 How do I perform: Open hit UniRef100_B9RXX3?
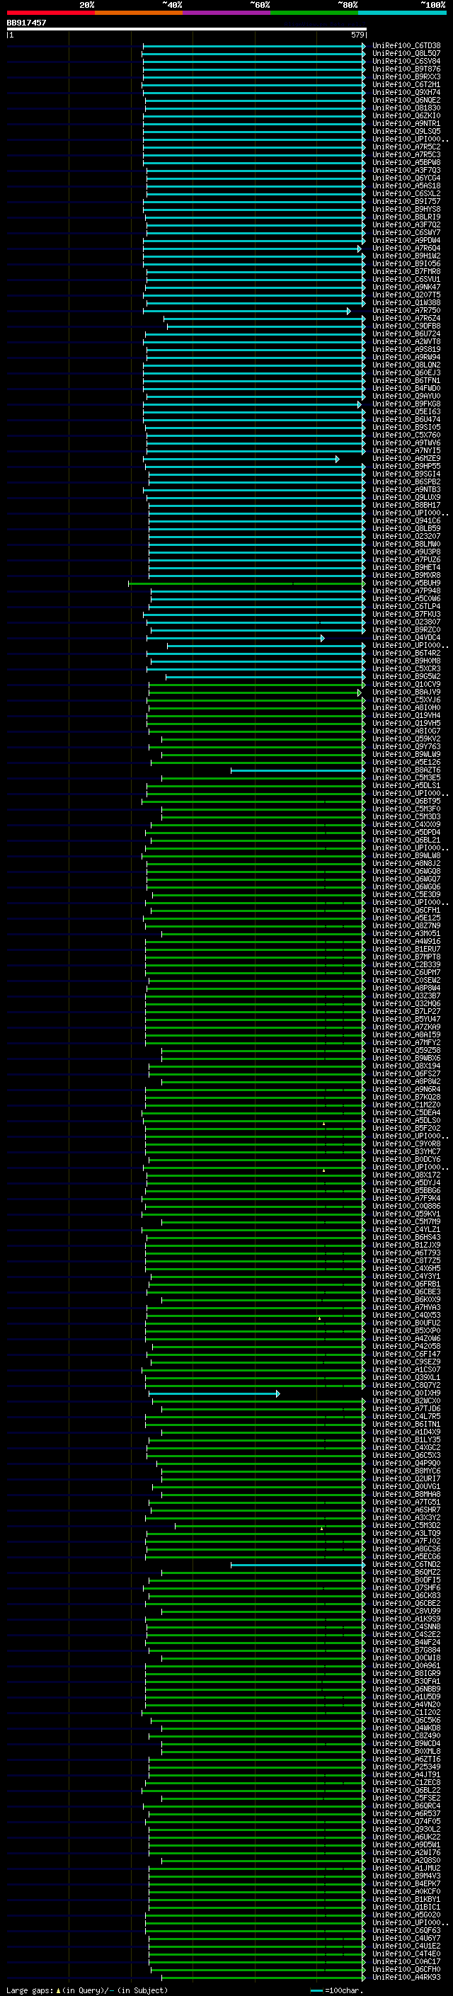tap(406, 76)
